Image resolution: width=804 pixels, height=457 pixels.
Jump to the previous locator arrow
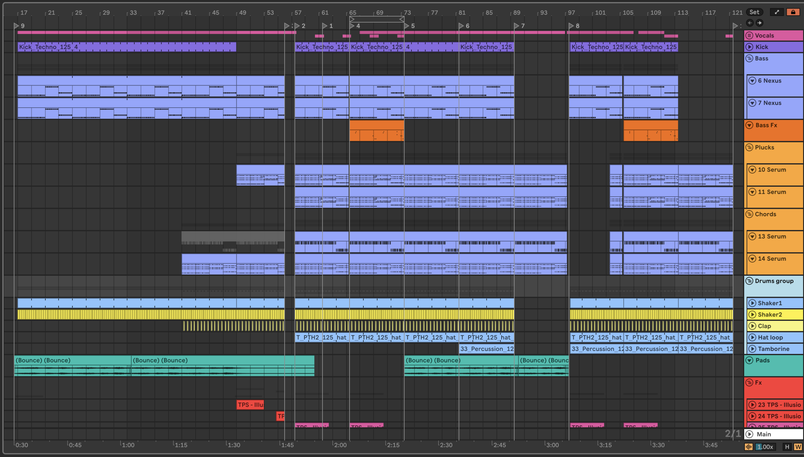point(750,23)
